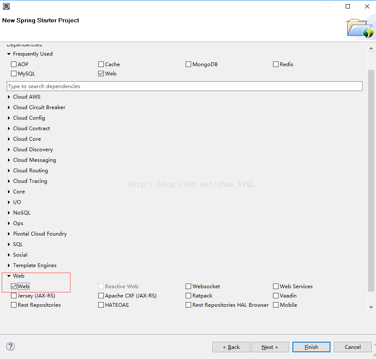Enable Rest Repositories HAL Browser checkbox
This screenshot has height=359, width=376.
point(189,305)
